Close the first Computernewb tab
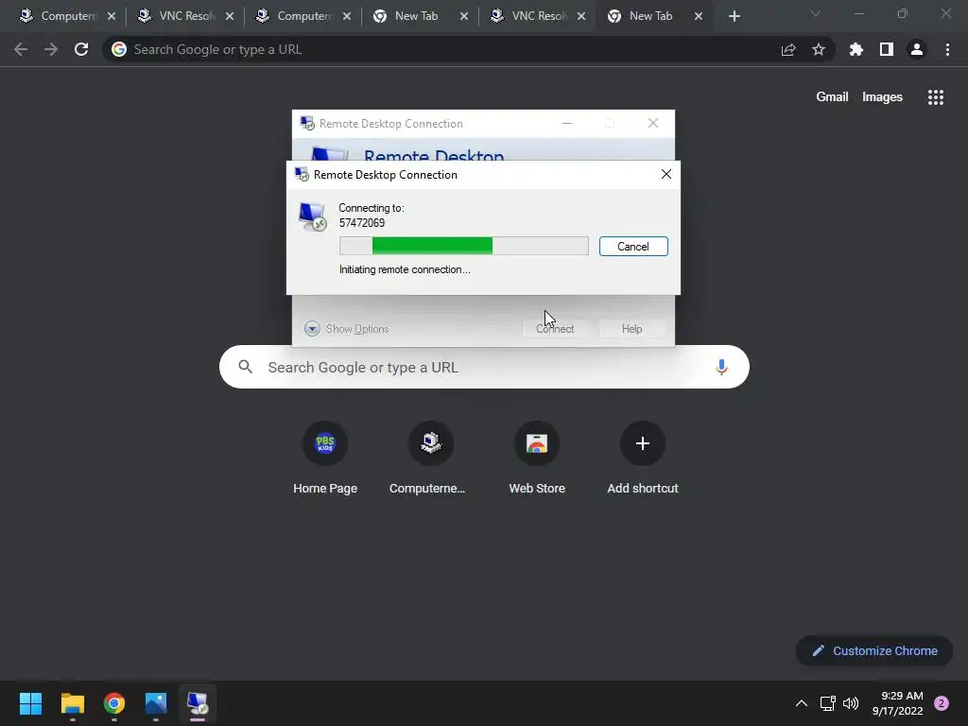The image size is (968, 726). click(x=112, y=16)
